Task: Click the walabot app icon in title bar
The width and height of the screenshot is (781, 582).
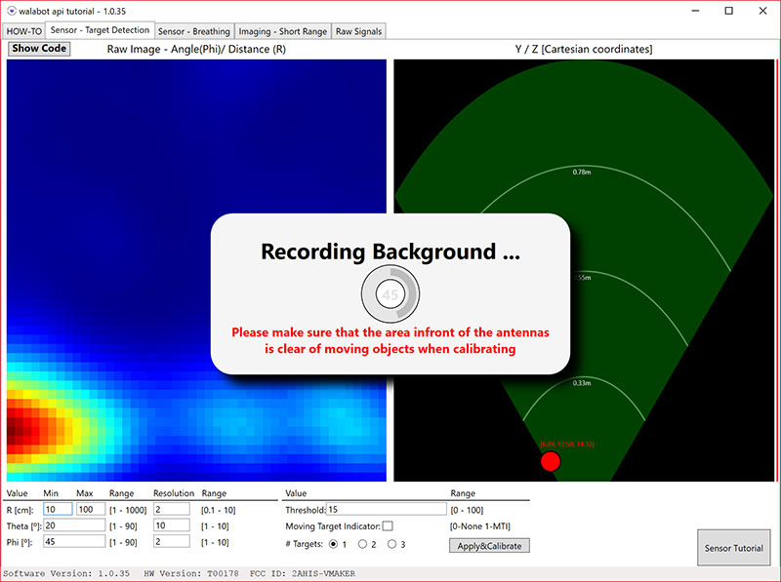Action: [x=12, y=11]
